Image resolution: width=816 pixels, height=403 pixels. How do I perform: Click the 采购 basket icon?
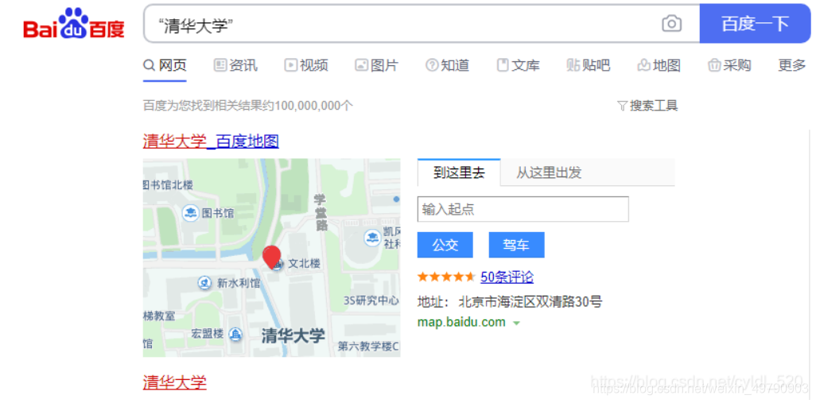(x=714, y=65)
